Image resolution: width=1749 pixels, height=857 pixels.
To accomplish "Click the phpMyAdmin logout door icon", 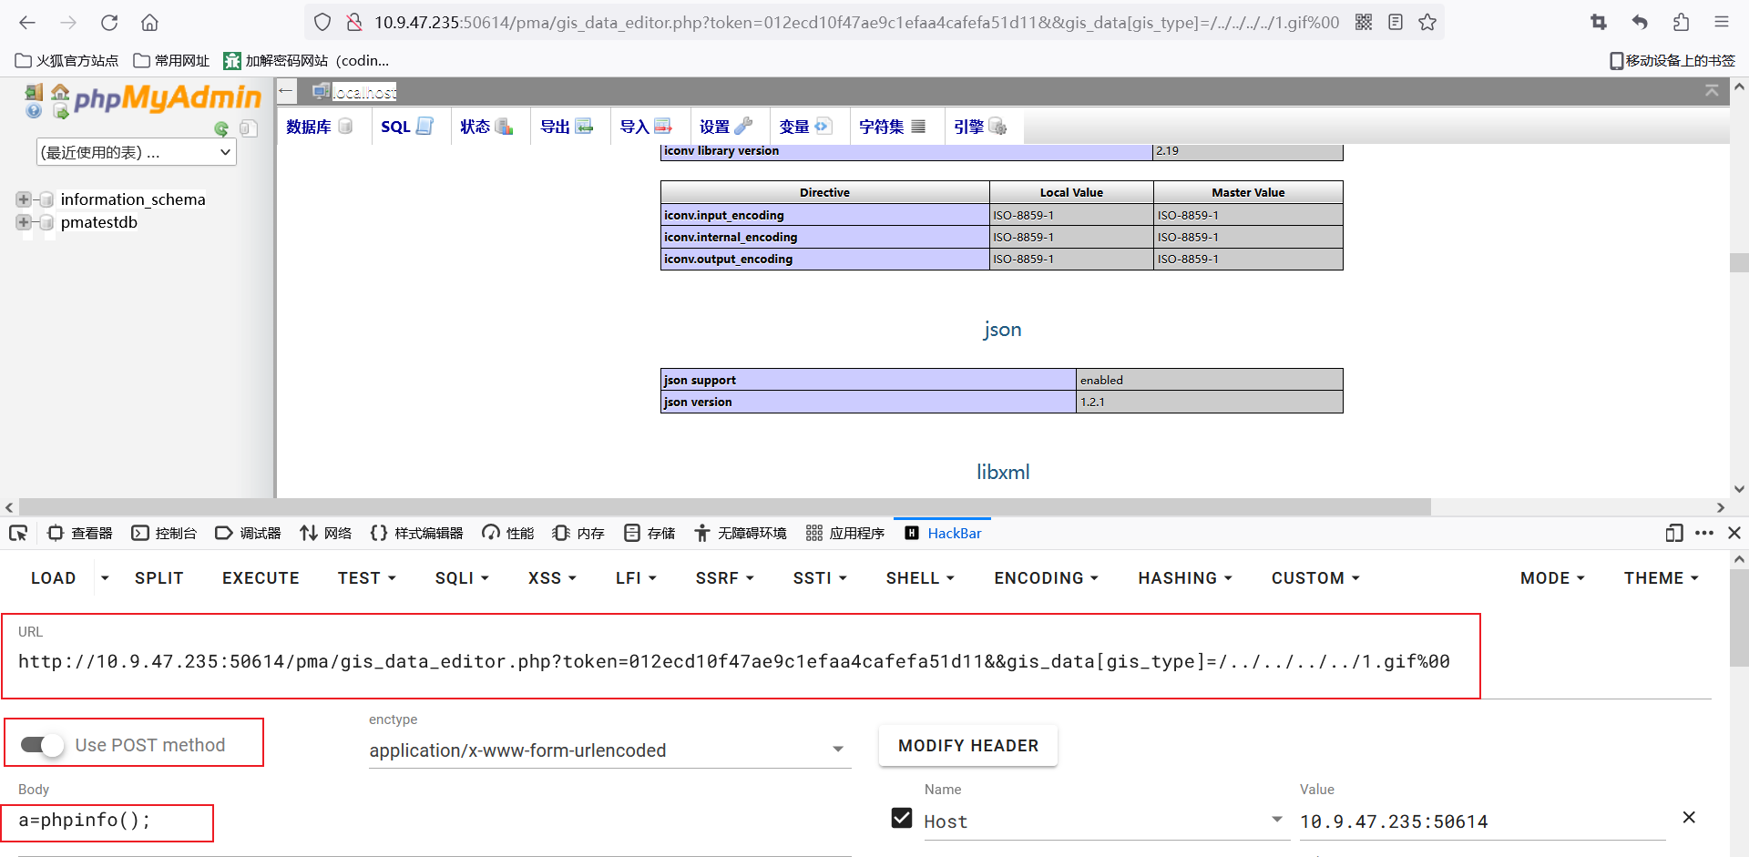I will (34, 92).
